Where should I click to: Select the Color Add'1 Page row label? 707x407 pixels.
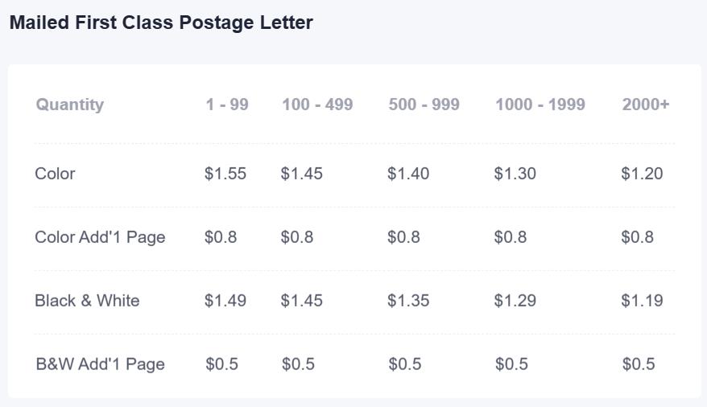coord(100,237)
